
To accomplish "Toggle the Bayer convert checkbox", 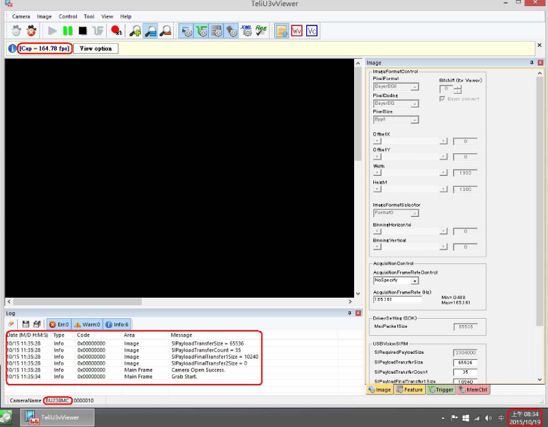I will coord(443,99).
